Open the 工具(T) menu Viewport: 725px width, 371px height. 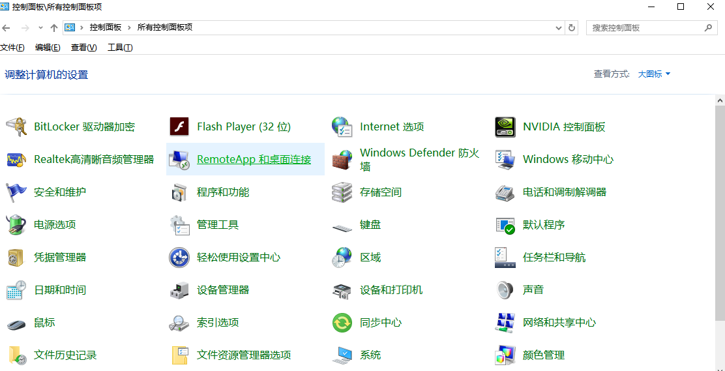[x=120, y=48]
